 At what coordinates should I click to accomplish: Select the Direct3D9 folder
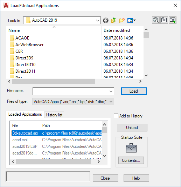click(x=21, y=58)
